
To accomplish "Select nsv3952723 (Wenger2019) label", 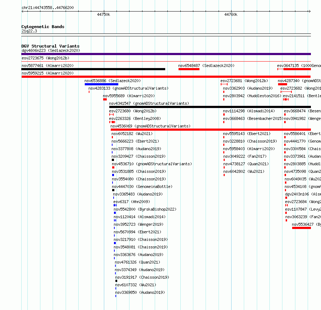I will pyautogui.click(x=138, y=224).
